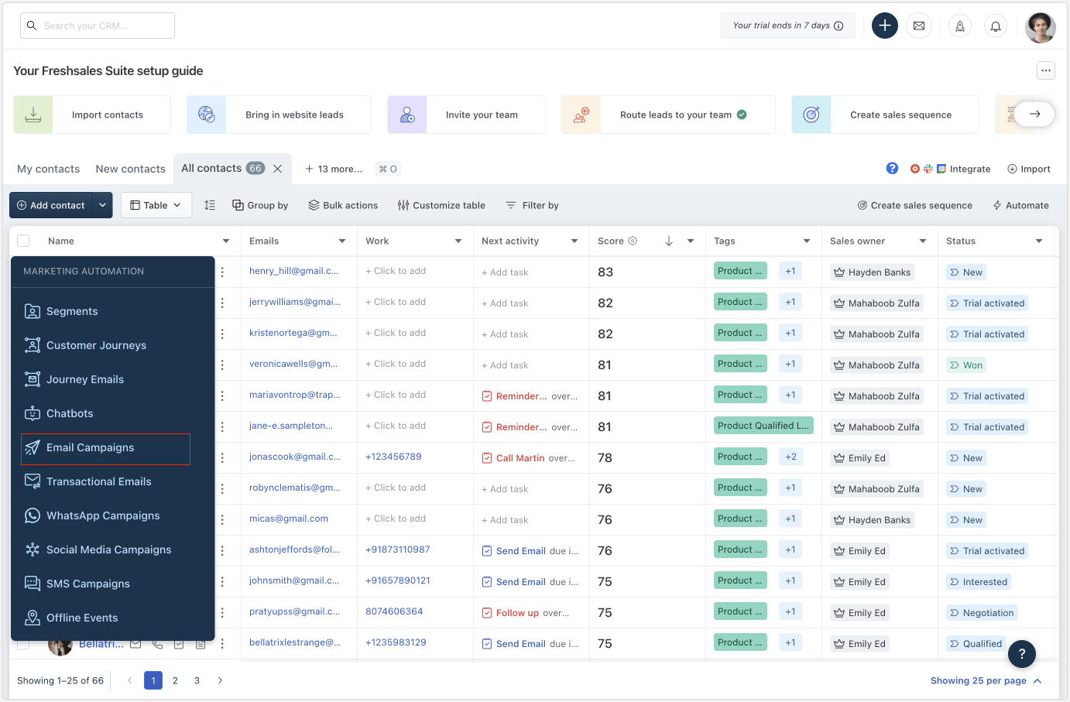Open the Status column header dropdown
Screen dimensions: 1070x702
[1039, 241]
